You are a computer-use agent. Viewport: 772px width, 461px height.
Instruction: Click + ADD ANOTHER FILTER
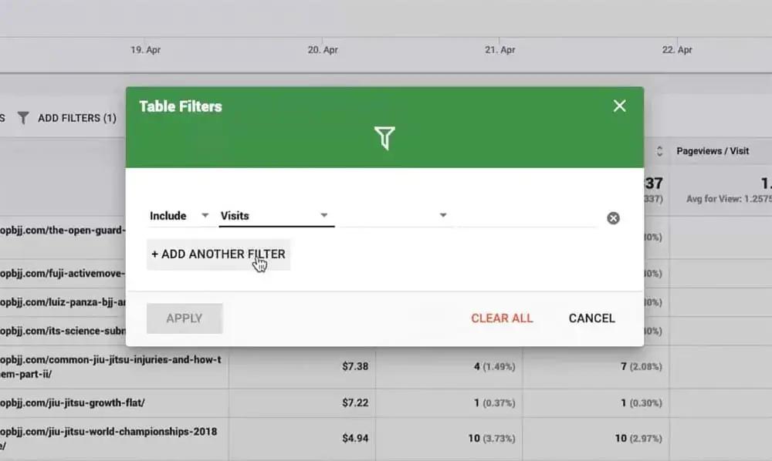[x=218, y=254]
